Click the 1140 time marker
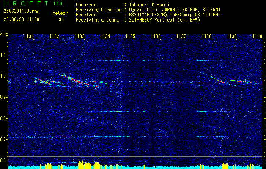The height and width of the screenshot is (169, 266). (258, 36)
